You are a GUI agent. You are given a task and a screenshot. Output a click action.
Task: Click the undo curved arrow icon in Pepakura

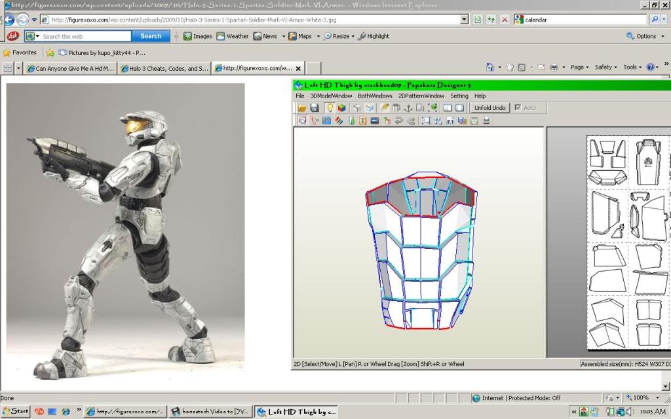(399, 120)
